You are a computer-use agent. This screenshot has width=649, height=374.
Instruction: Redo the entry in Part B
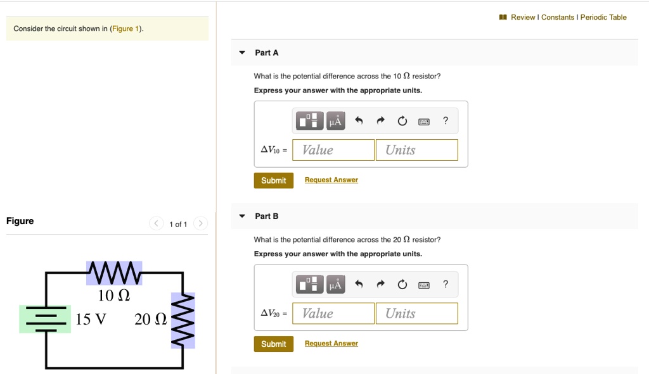[x=380, y=284]
